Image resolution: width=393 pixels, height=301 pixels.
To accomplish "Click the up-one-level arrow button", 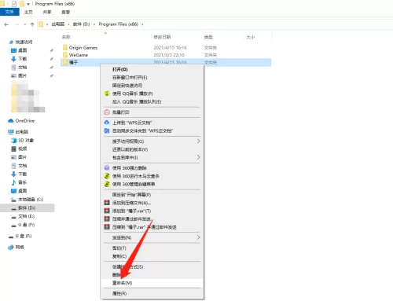I will coord(32,24).
